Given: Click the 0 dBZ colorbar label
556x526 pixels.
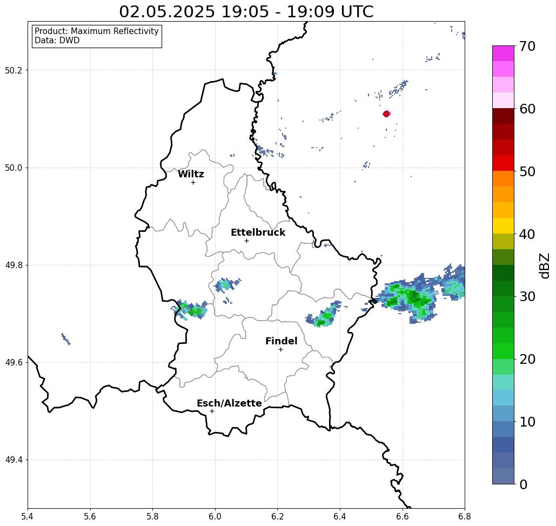Looking at the screenshot, I should [x=524, y=484].
